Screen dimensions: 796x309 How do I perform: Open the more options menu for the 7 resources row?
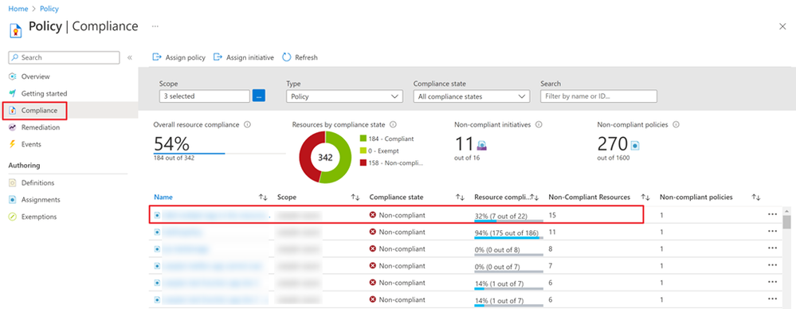coord(772,265)
